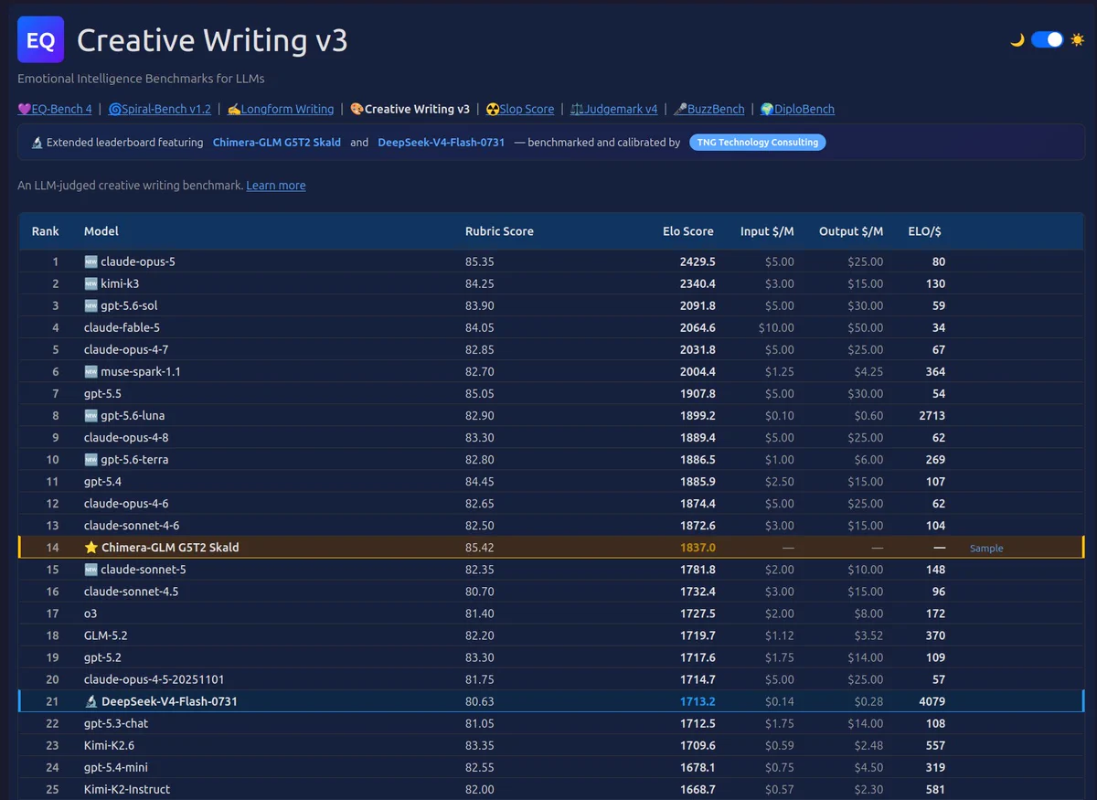
Task: Click the NEW badge icon beside kimi-k3
Action: point(91,283)
